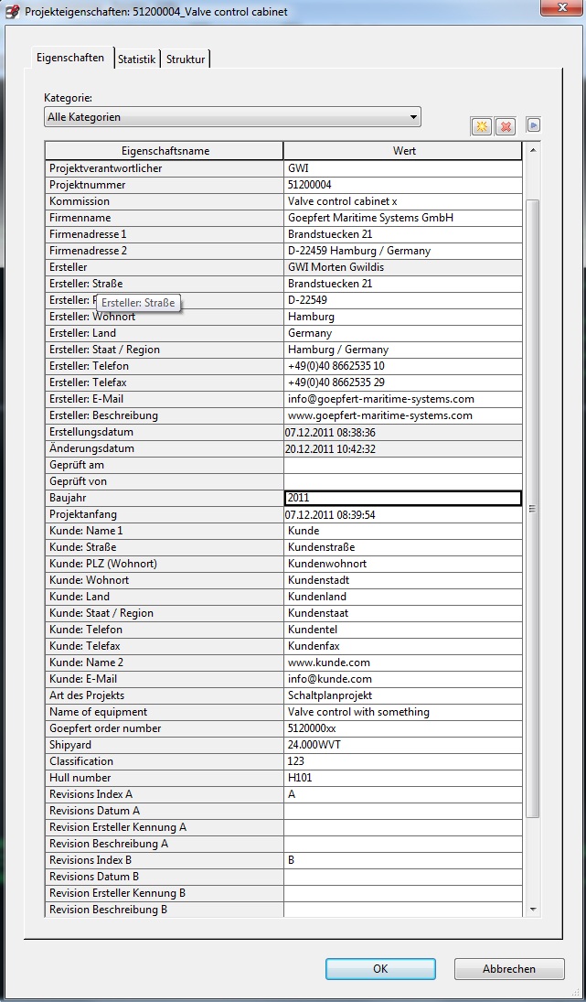Screen dimensions: 586x1002
Task: Click the value Schaltplanprojekt
Action: click(403, 695)
